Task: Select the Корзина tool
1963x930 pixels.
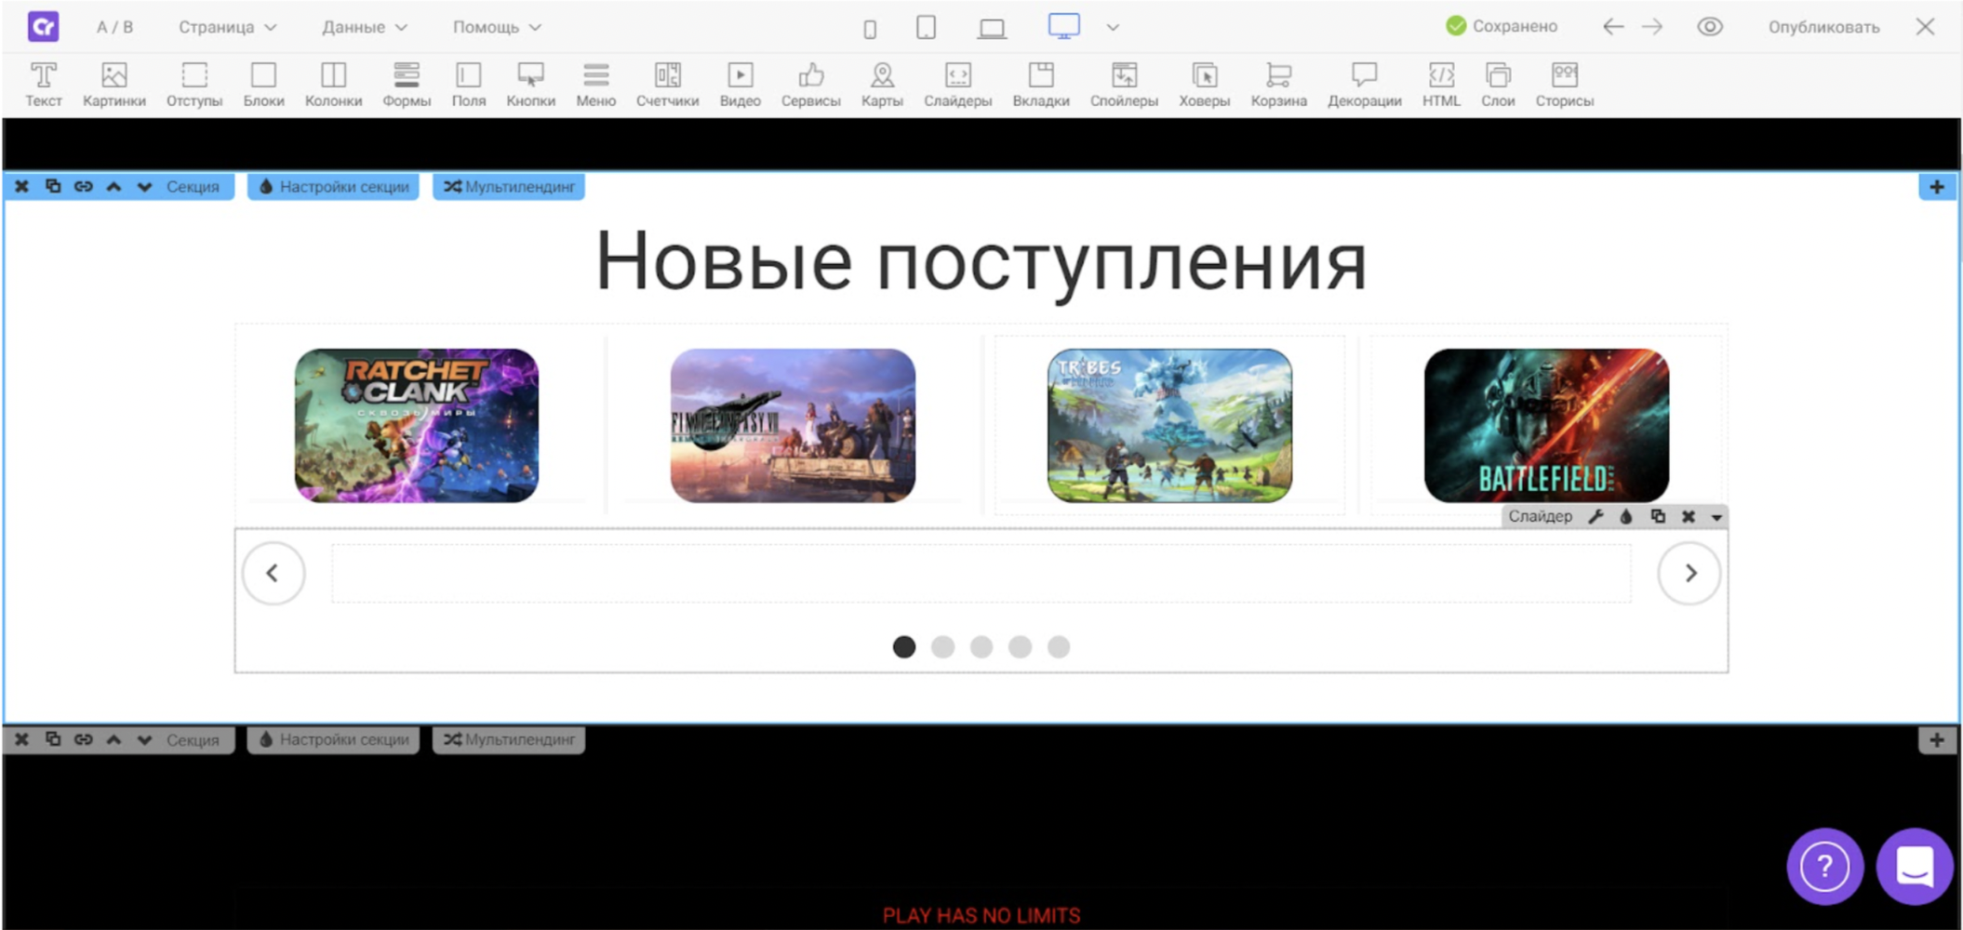Action: (x=1278, y=85)
